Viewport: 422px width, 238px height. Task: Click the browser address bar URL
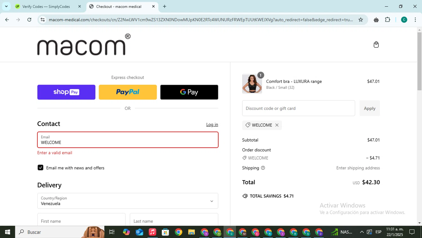pos(201,20)
